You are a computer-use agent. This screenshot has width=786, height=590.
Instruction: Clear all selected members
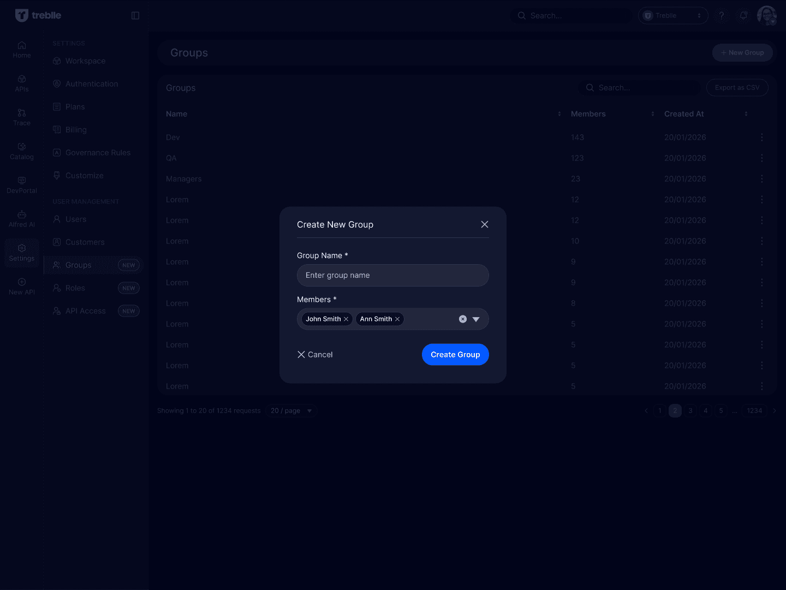[x=463, y=319]
